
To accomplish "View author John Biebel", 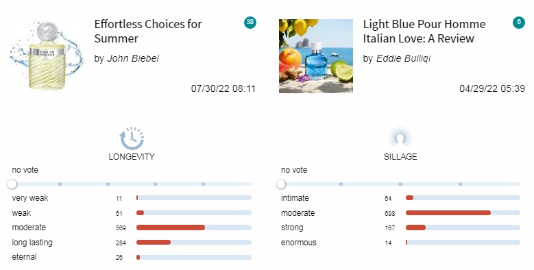I will pyautogui.click(x=133, y=58).
